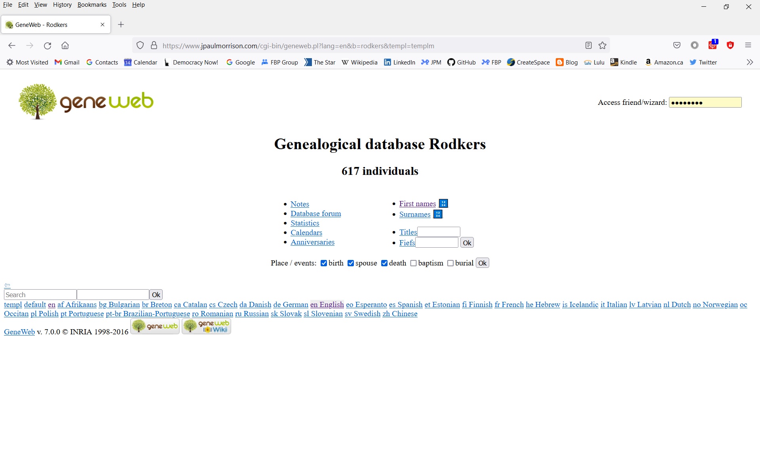Open the Firefox application menu
Image resolution: width=760 pixels, height=455 pixels.
coord(748,45)
